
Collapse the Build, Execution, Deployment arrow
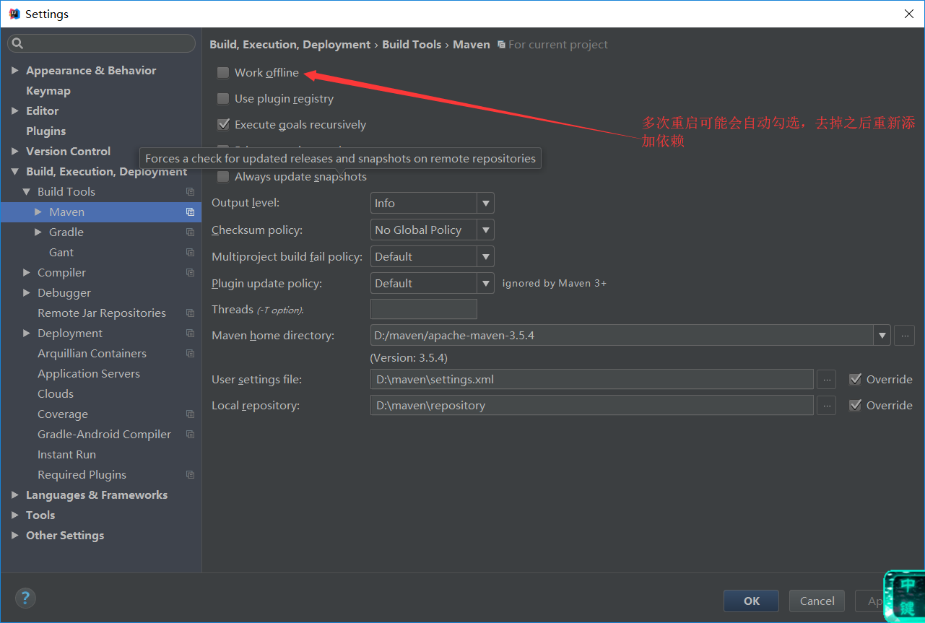coord(15,172)
